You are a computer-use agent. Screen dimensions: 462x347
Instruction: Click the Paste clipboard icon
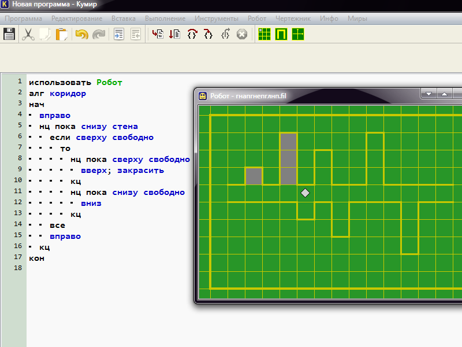(x=62, y=34)
